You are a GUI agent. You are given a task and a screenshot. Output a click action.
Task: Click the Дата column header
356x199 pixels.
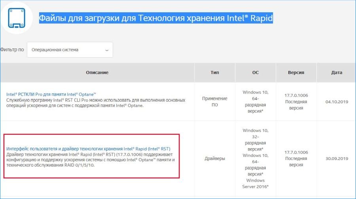click(337, 73)
